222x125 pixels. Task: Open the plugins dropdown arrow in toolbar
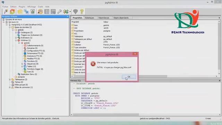point(70,11)
